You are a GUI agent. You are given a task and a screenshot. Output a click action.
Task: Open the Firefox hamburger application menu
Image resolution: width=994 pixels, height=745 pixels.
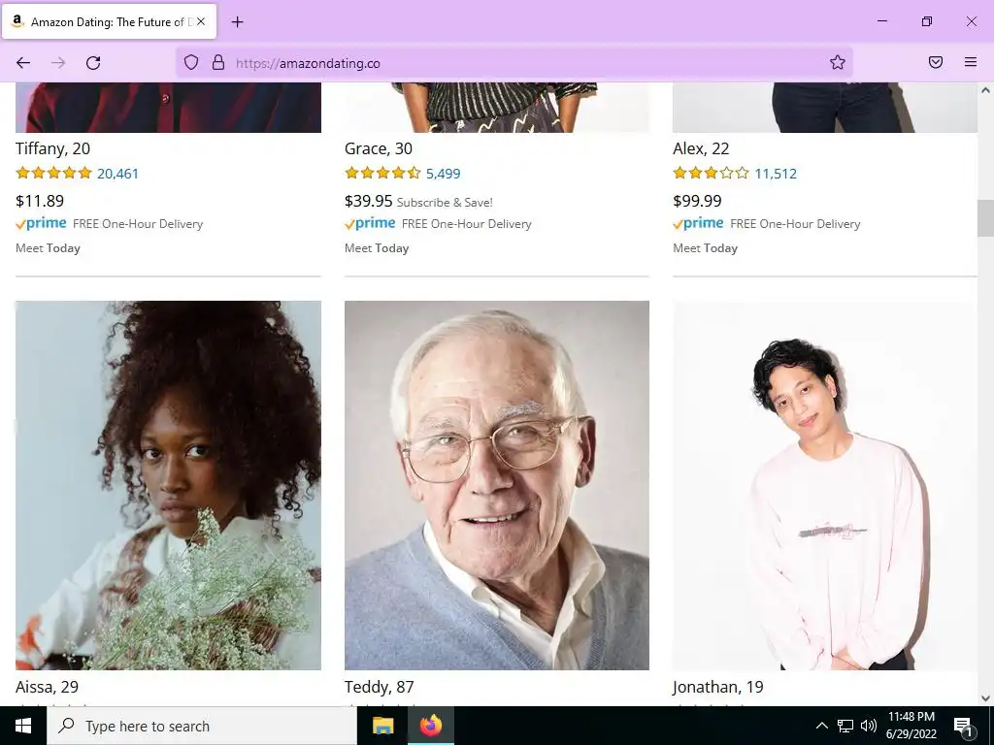click(x=971, y=62)
